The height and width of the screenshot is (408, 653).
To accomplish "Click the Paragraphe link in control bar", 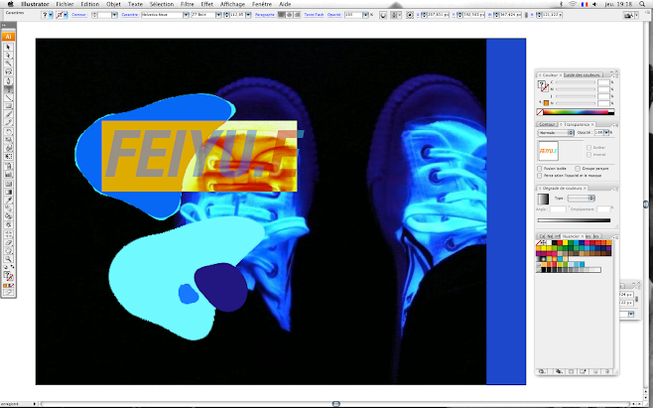I will [x=265, y=15].
